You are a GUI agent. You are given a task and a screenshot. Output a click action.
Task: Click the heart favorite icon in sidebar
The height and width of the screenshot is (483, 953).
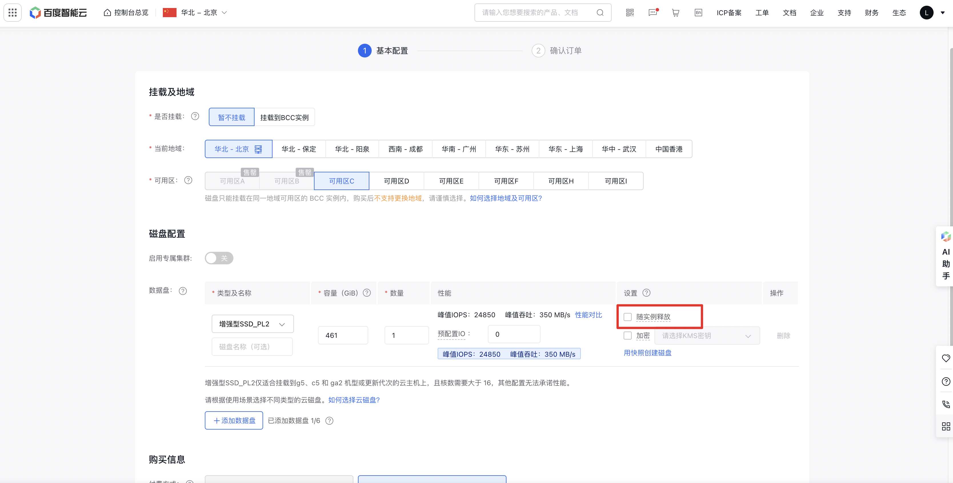point(946,358)
